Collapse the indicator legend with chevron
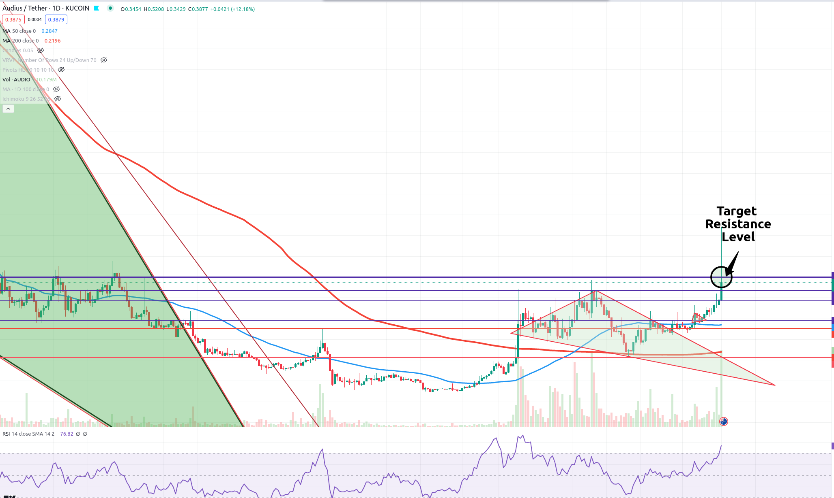 pyautogui.click(x=8, y=109)
